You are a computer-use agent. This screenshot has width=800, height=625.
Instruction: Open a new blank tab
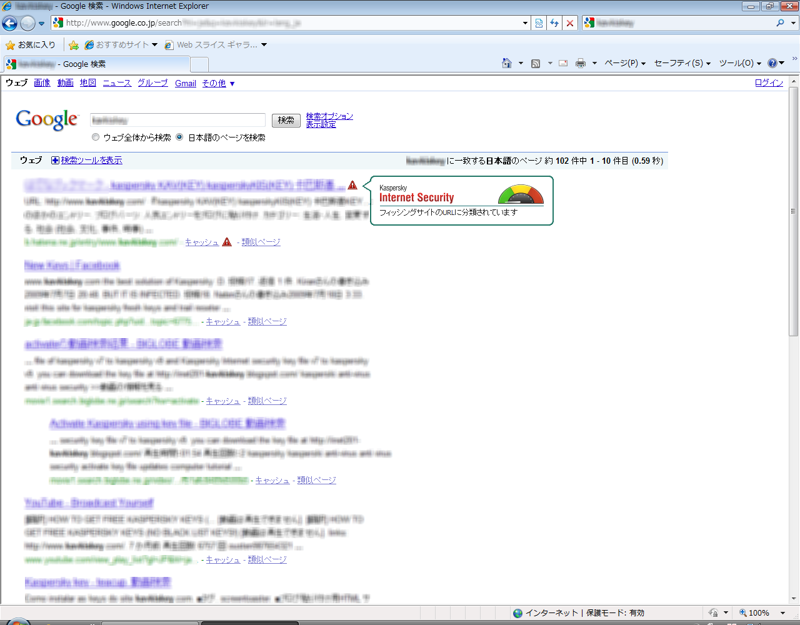point(199,64)
